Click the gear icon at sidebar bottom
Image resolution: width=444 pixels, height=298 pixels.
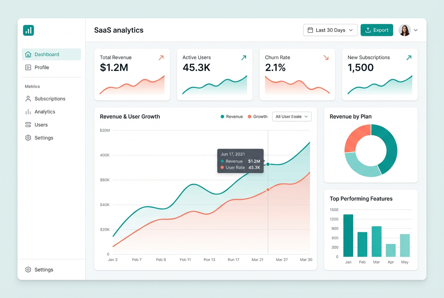[x=28, y=270]
